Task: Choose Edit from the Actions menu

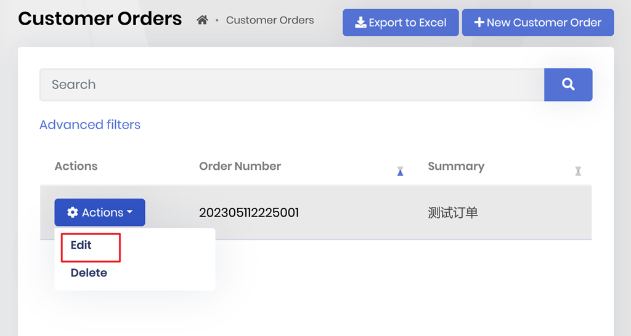Action: [x=81, y=245]
